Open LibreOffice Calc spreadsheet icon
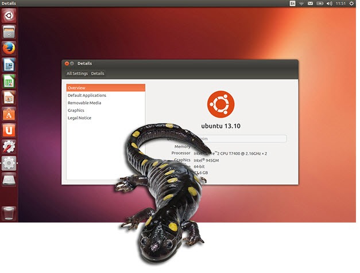Viewport: 360px width, 273px height. pos(9,81)
